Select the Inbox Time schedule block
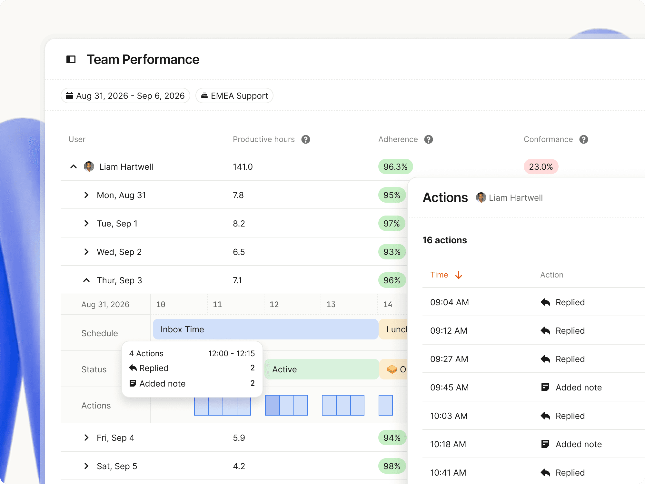This screenshot has height=484, width=645. coord(265,329)
